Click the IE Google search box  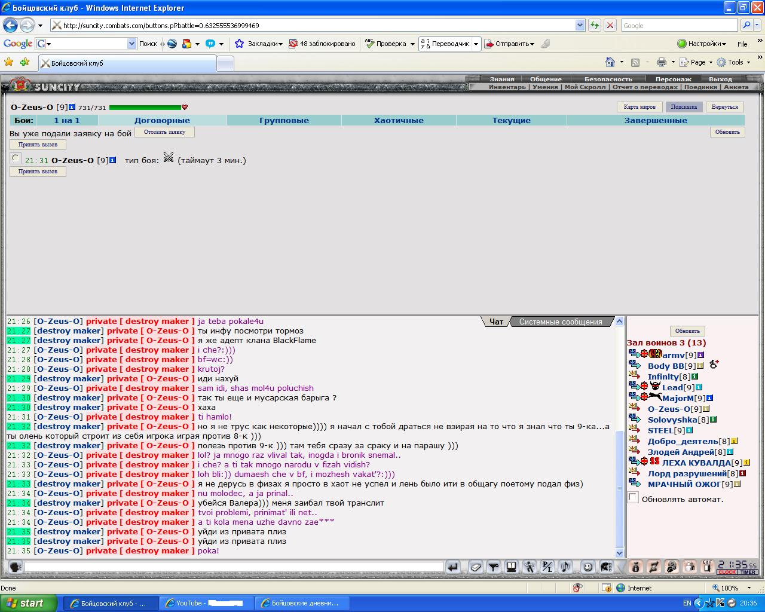click(x=680, y=25)
